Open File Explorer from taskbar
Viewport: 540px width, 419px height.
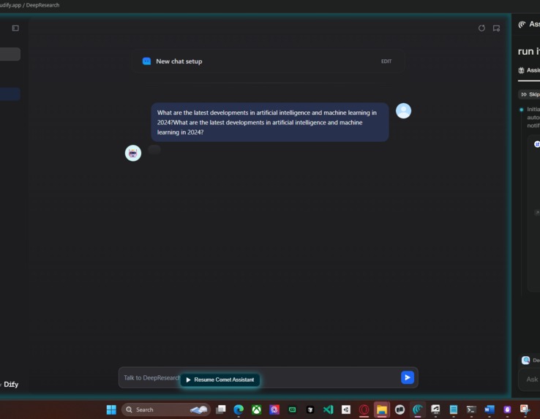point(382,409)
